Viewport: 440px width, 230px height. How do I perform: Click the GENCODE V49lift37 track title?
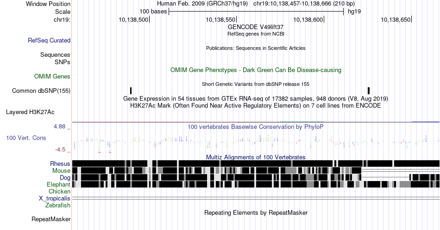256,27
